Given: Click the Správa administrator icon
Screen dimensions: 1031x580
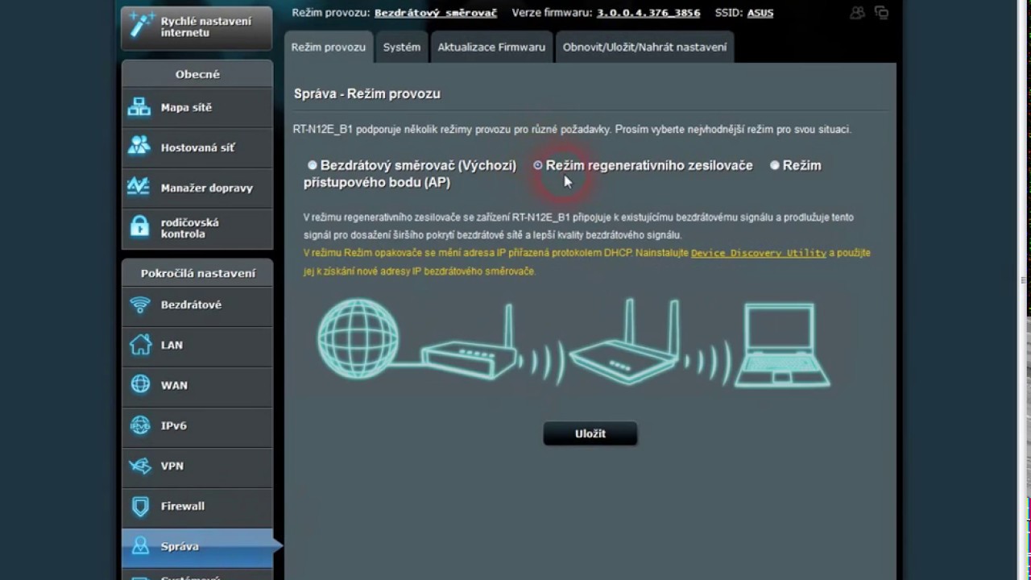Looking at the screenshot, I should (140, 546).
